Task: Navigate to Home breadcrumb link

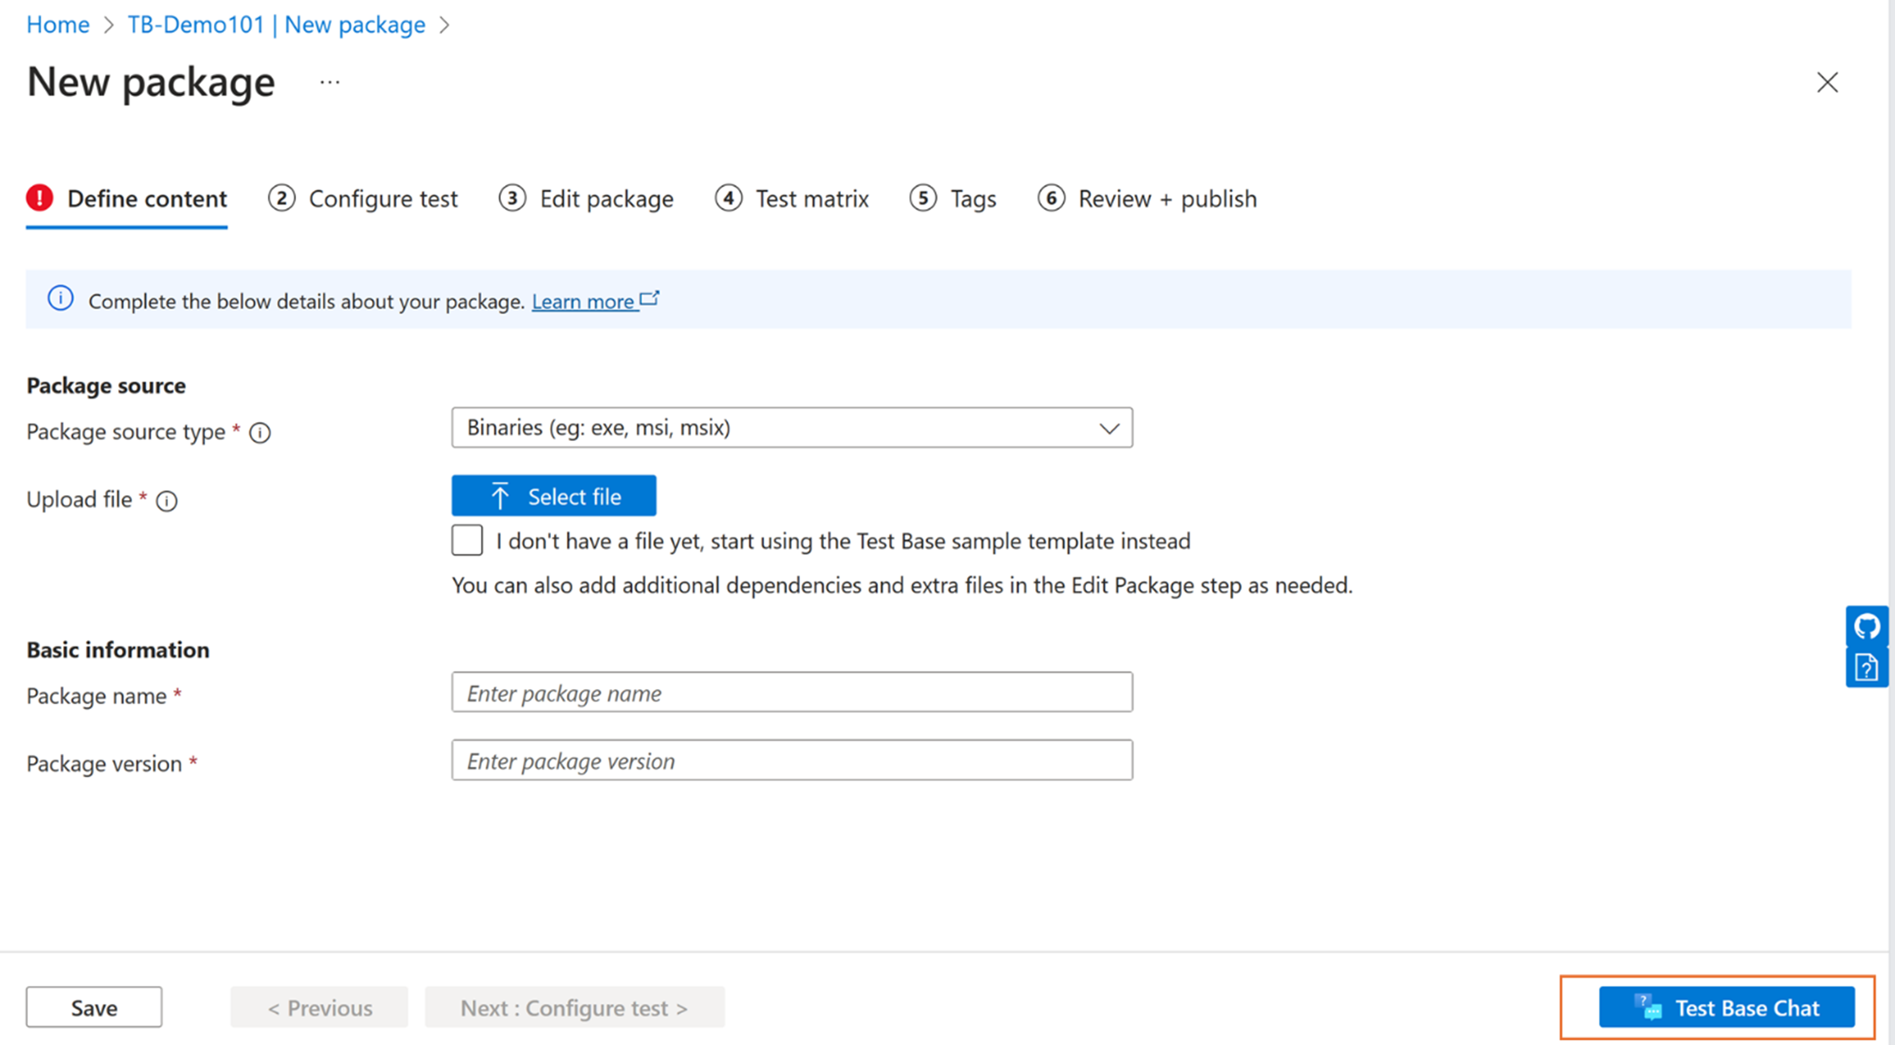Action: [57, 25]
